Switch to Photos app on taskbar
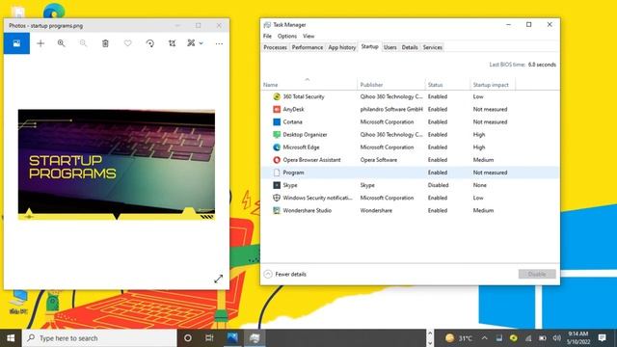 [x=232, y=338]
